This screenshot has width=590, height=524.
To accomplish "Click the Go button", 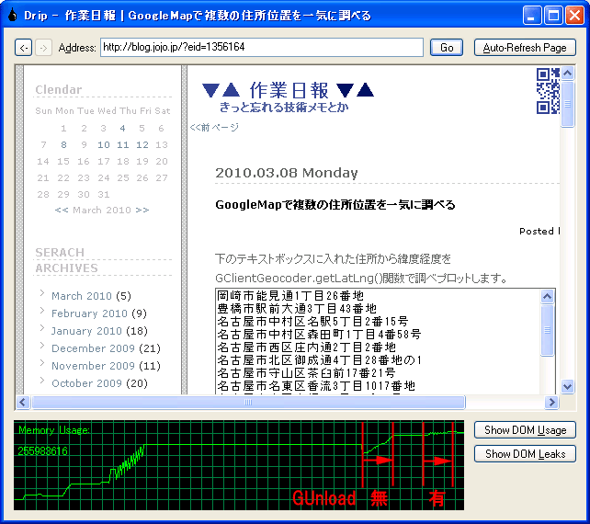I will pyautogui.click(x=447, y=48).
